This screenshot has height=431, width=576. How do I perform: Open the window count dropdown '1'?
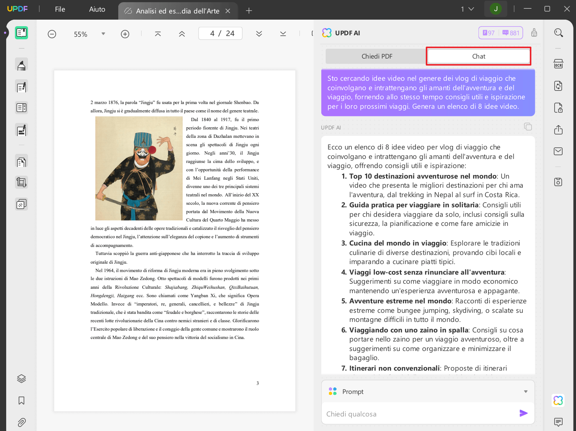click(467, 9)
